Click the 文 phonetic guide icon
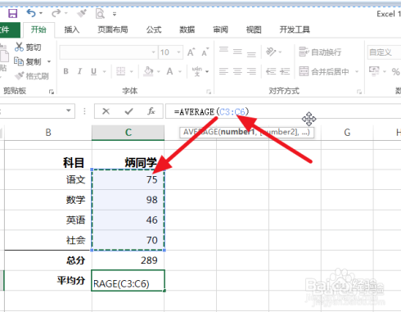Screen dimensions: 401x312 coord(197,71)
